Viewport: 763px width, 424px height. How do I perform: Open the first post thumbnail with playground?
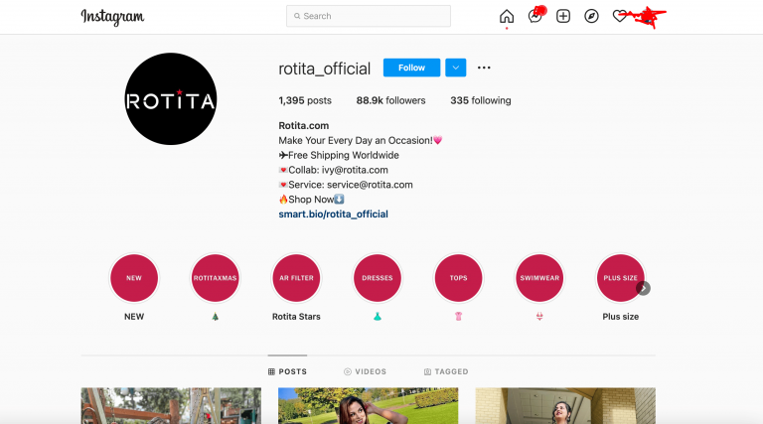[171, 406]
